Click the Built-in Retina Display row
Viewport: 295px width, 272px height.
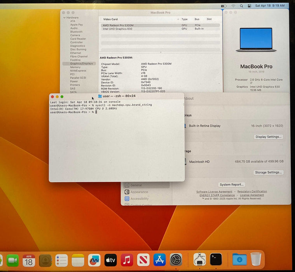coord(234,126)
